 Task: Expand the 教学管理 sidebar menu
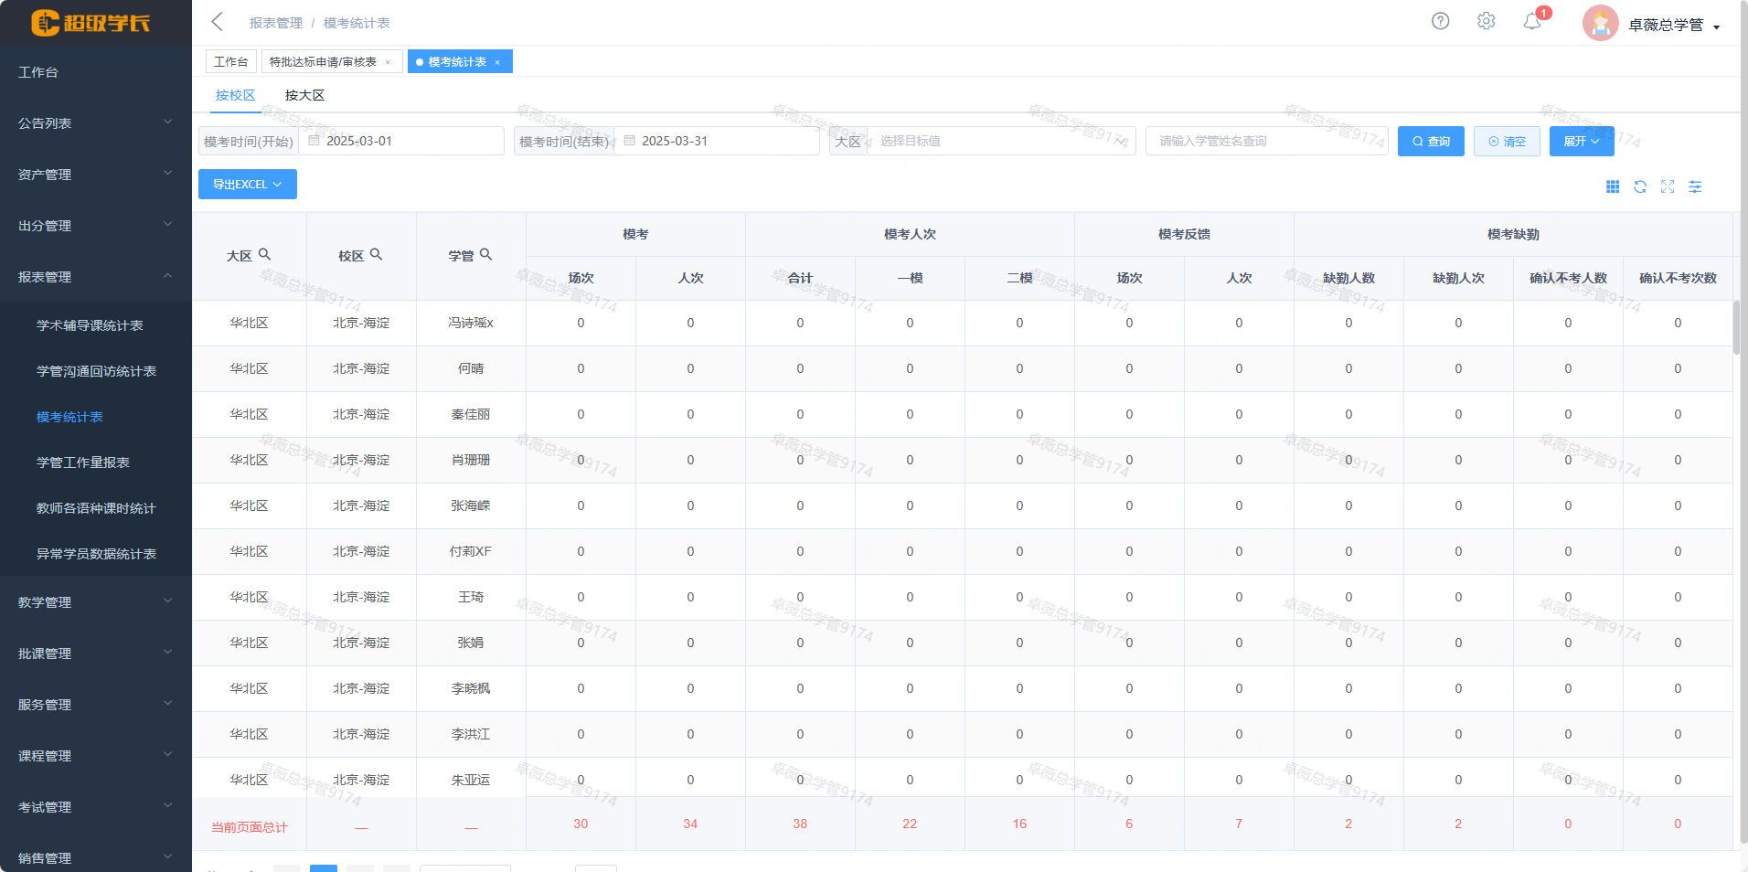(95, 601)
